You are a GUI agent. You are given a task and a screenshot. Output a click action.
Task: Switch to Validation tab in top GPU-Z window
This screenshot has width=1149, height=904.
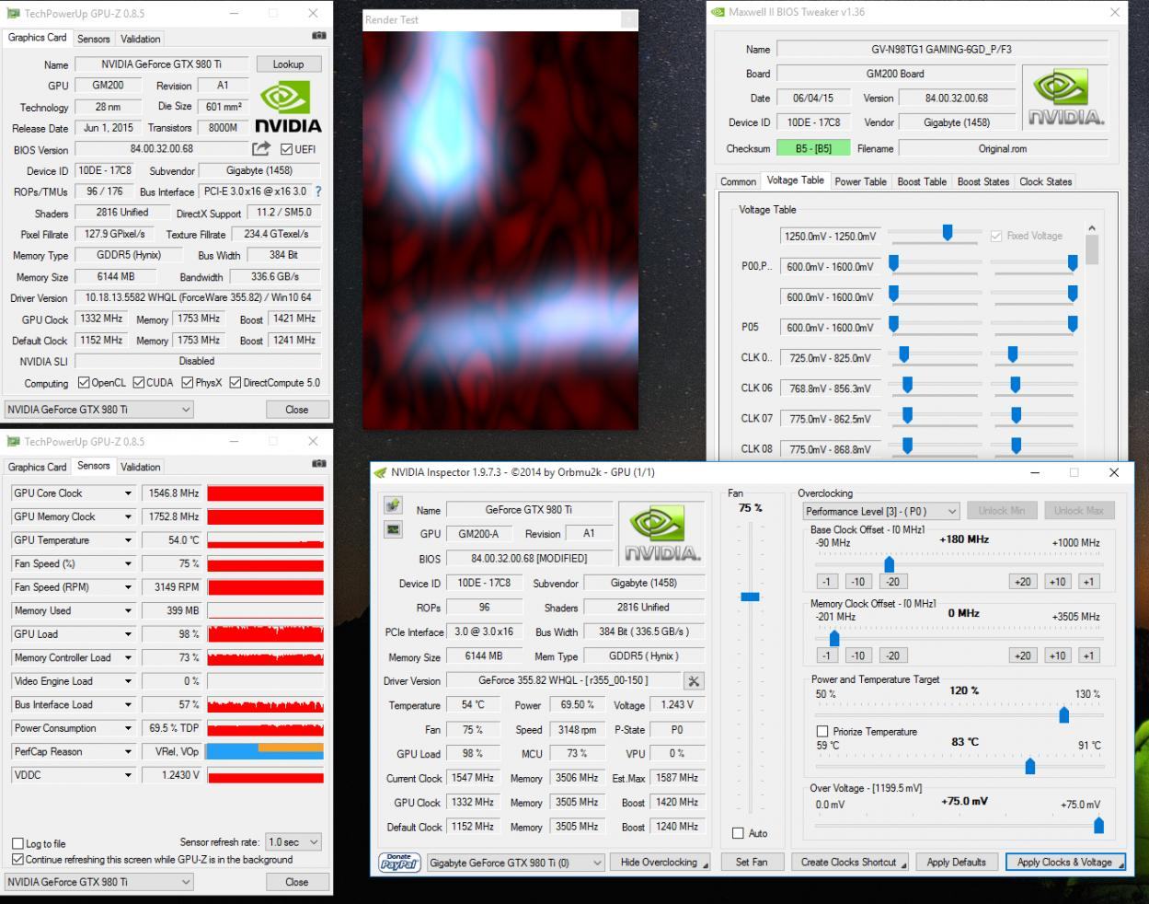(x=140, y=39)
